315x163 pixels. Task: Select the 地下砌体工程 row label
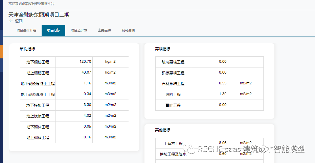[38, 127]
